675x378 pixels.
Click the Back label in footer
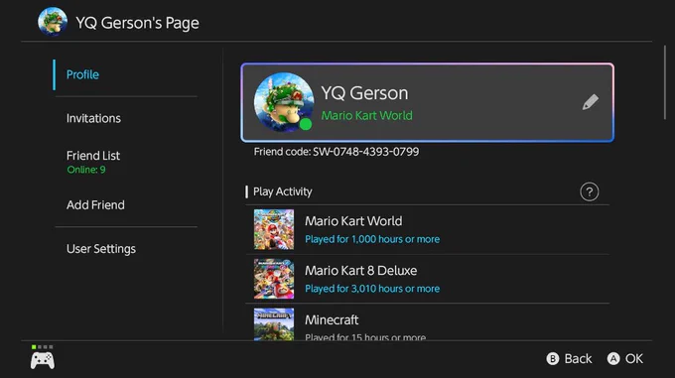point(578,358)
